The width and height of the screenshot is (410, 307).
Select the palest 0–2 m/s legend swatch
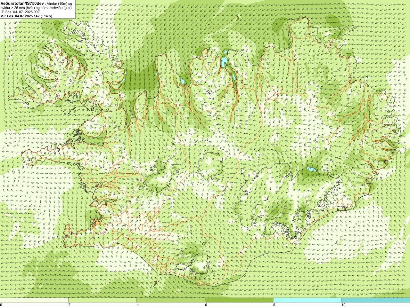34,300
